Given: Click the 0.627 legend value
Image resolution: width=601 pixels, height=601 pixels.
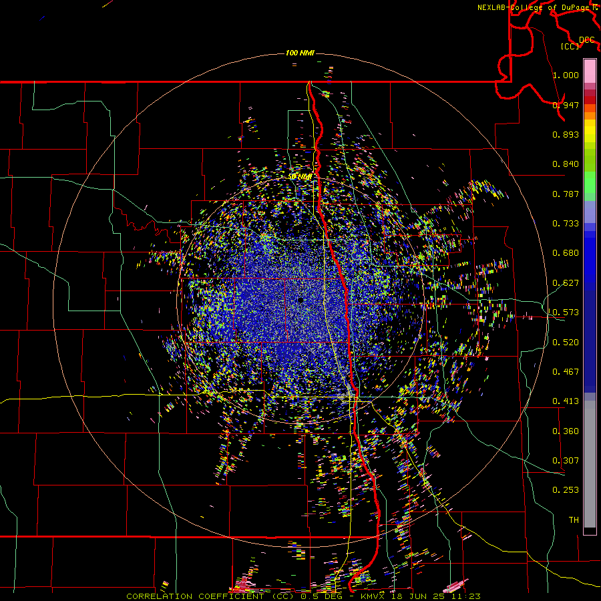Looking at the screenshot, I should (566, 283).
